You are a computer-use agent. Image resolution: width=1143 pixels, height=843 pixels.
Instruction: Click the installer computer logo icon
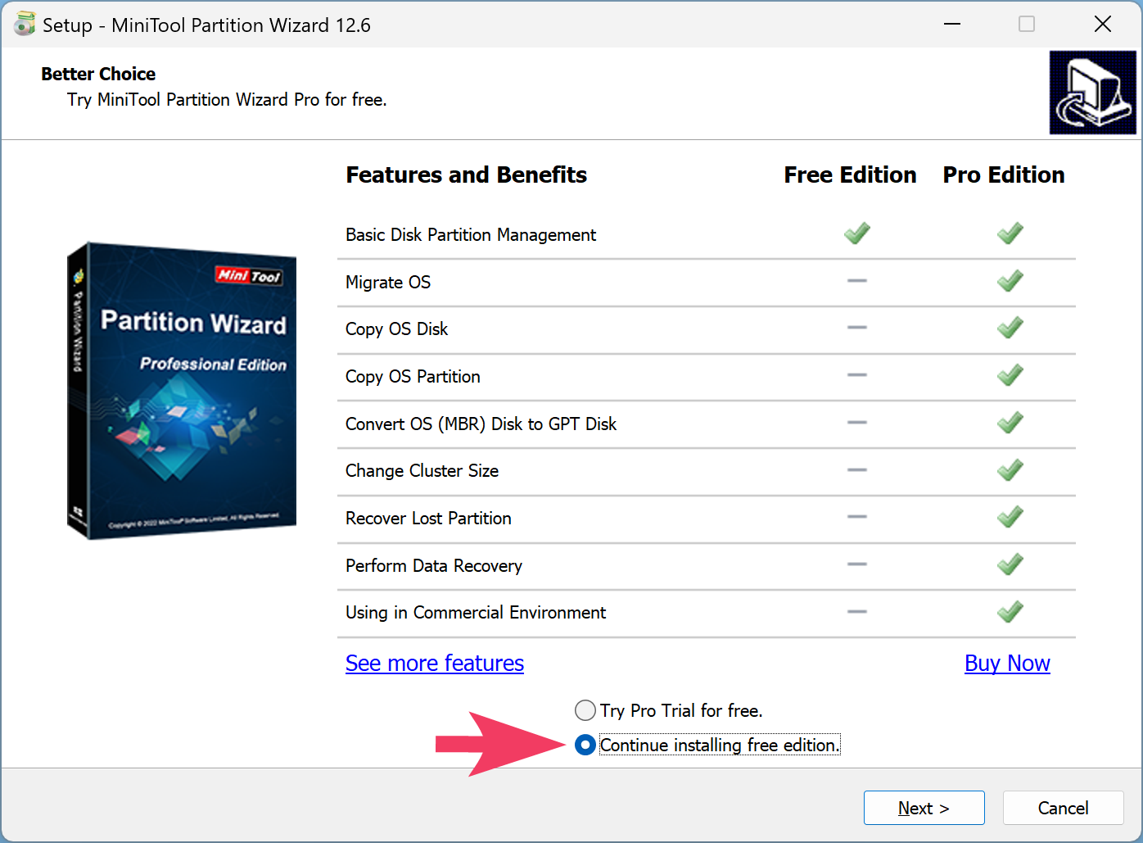point(1093,93)
